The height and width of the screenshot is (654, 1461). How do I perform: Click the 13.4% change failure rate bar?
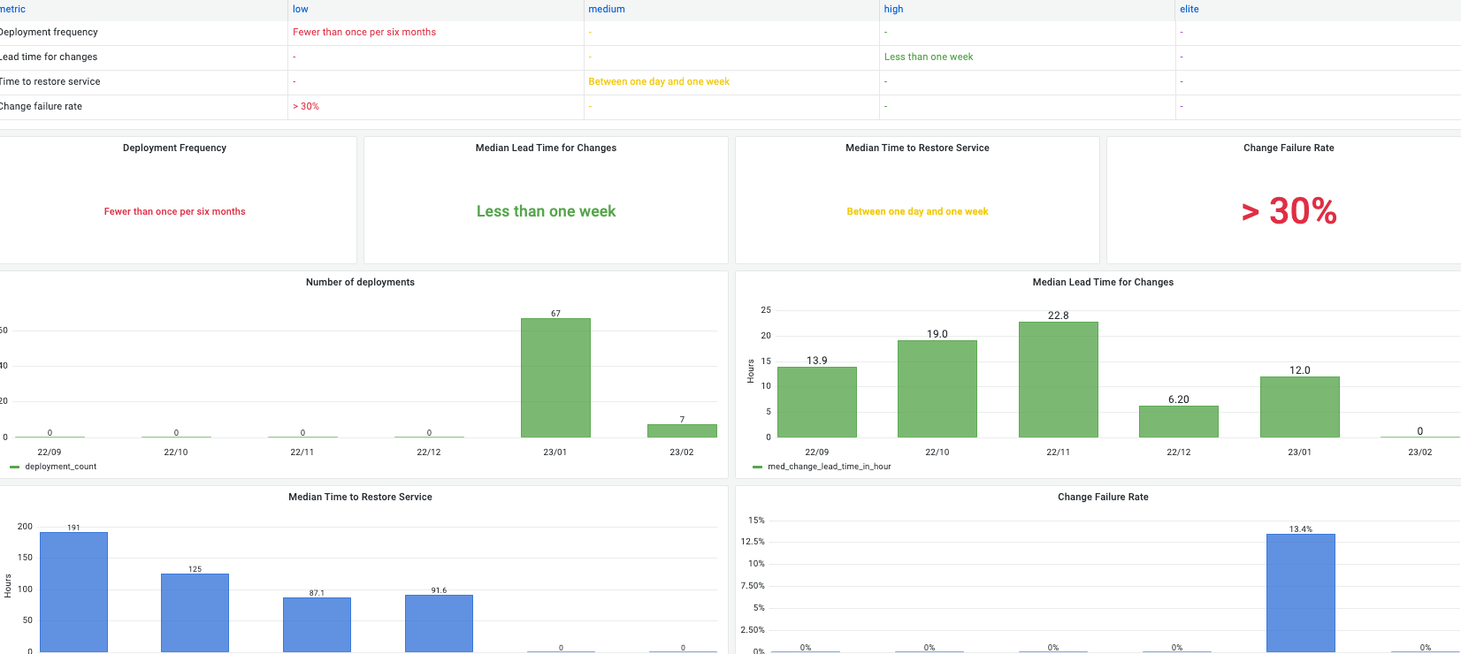pos(1300,593)
